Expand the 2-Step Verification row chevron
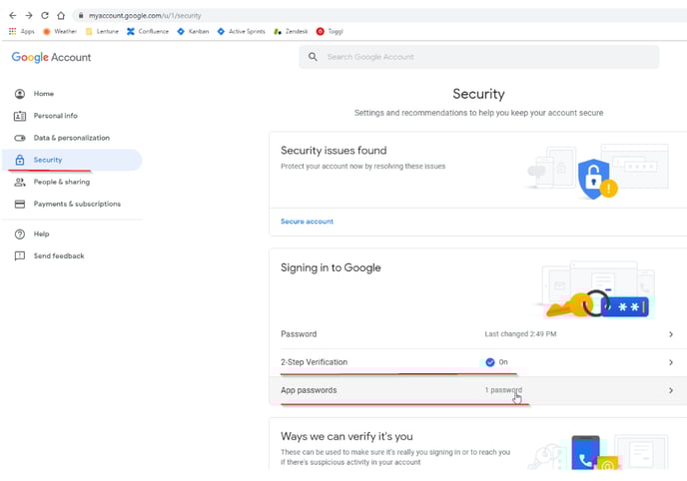This screenshot has height=481, width=687. [x=670, y=362]
